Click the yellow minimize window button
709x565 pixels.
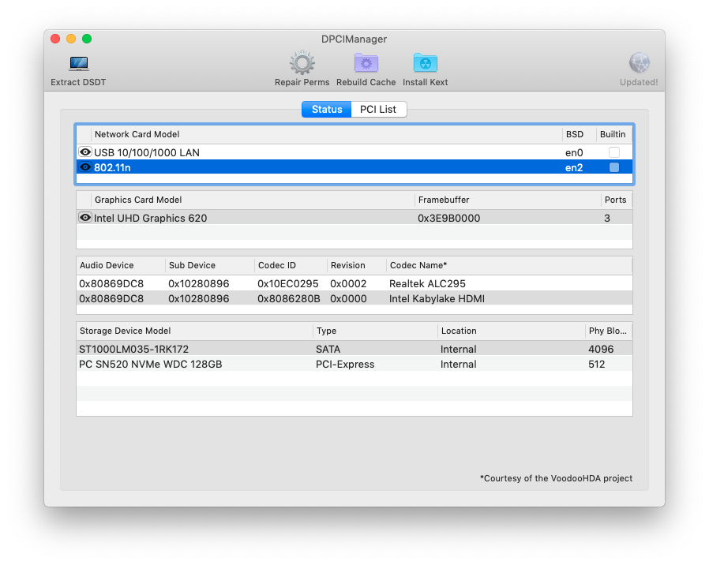(x=71, y=39)
